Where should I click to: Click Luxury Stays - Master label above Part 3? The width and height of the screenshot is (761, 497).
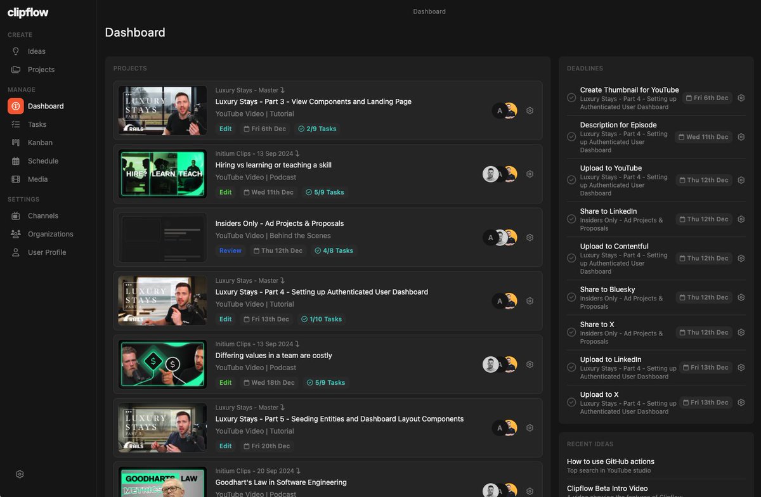point(250,90)
